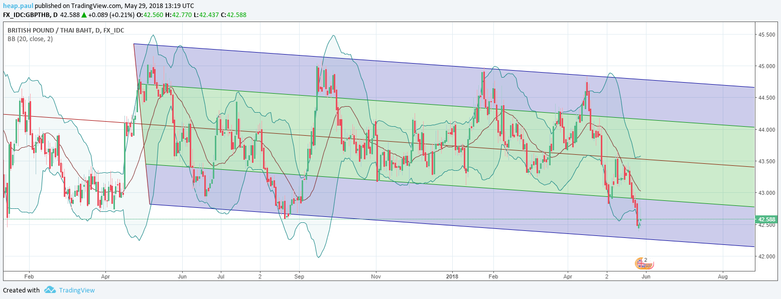This screenshot has width=781, height=299.
Task: Select the Created with caption text
Action: [x=21, y=290]
